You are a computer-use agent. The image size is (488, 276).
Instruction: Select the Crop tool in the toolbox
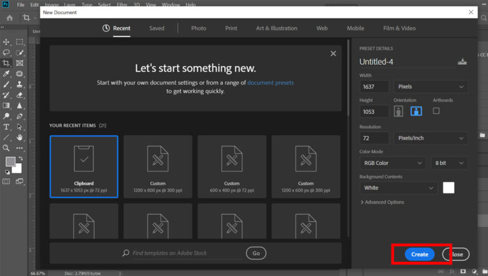pos(6,63)
